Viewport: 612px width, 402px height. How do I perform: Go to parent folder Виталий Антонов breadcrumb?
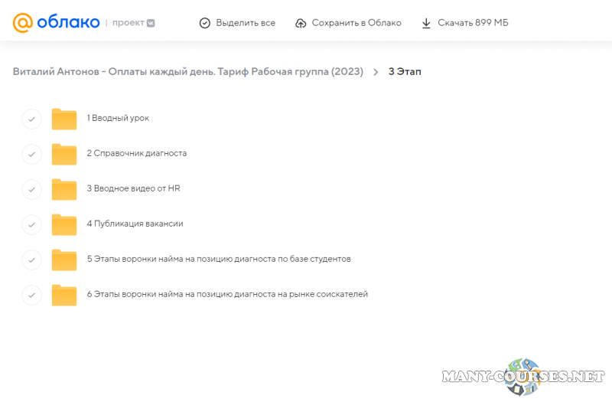tap(187, 72)
